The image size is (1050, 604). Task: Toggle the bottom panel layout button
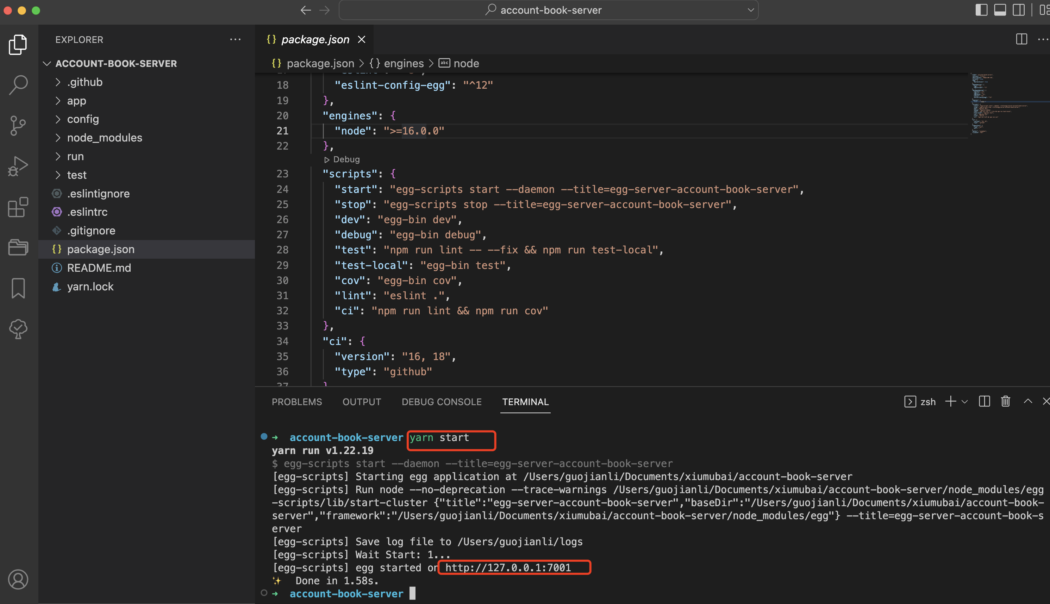click(x=1000, y=10)
